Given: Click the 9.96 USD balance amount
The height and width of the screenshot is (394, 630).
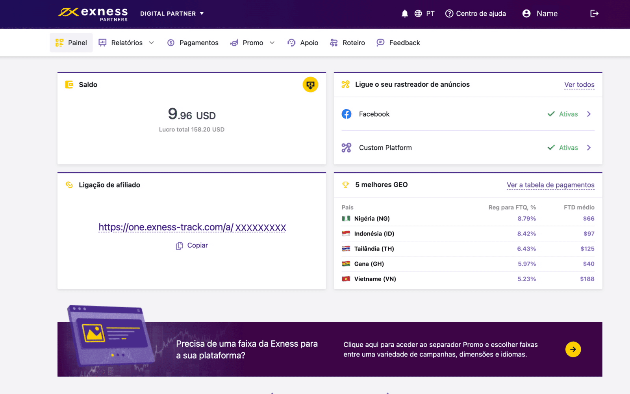Looking at the screenshot, I should point(192,114).
